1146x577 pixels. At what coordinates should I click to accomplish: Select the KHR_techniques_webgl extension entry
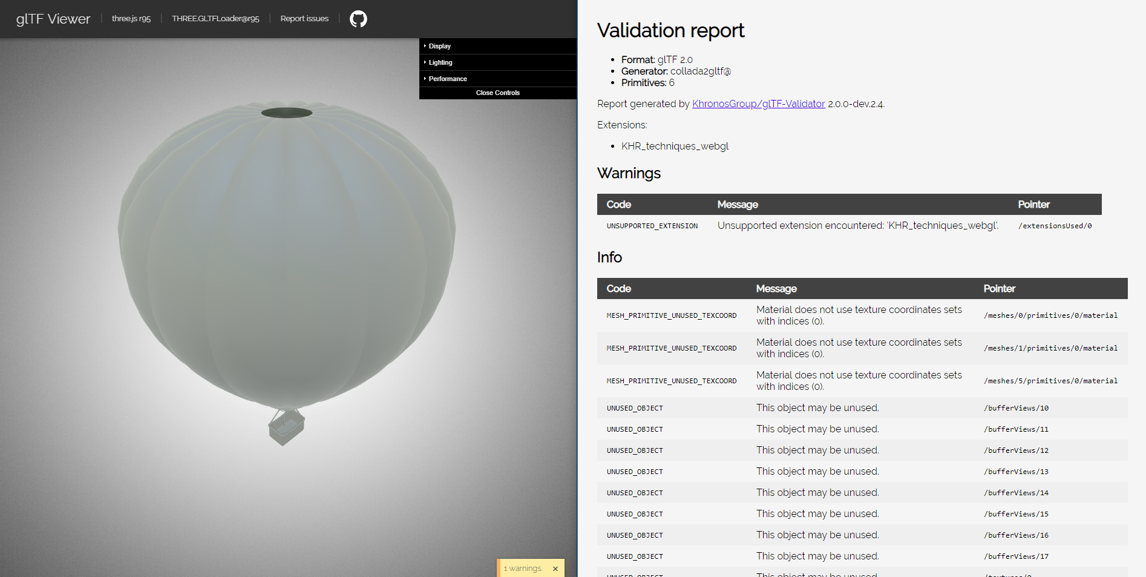[675, 146]
